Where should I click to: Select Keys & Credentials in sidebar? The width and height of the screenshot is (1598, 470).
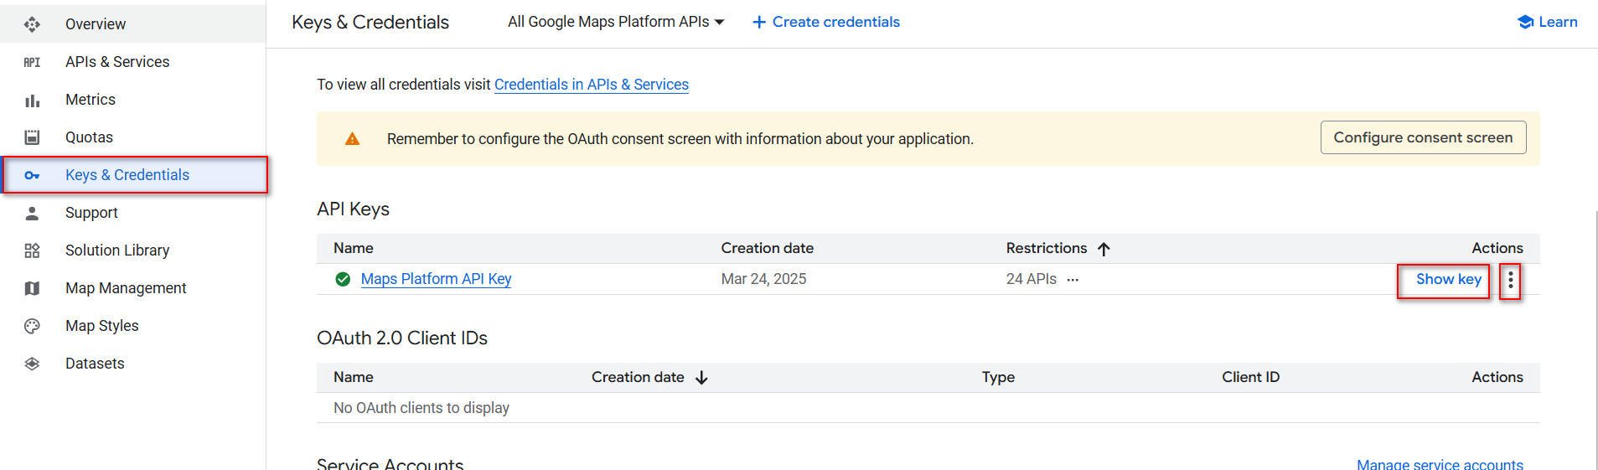134,175
